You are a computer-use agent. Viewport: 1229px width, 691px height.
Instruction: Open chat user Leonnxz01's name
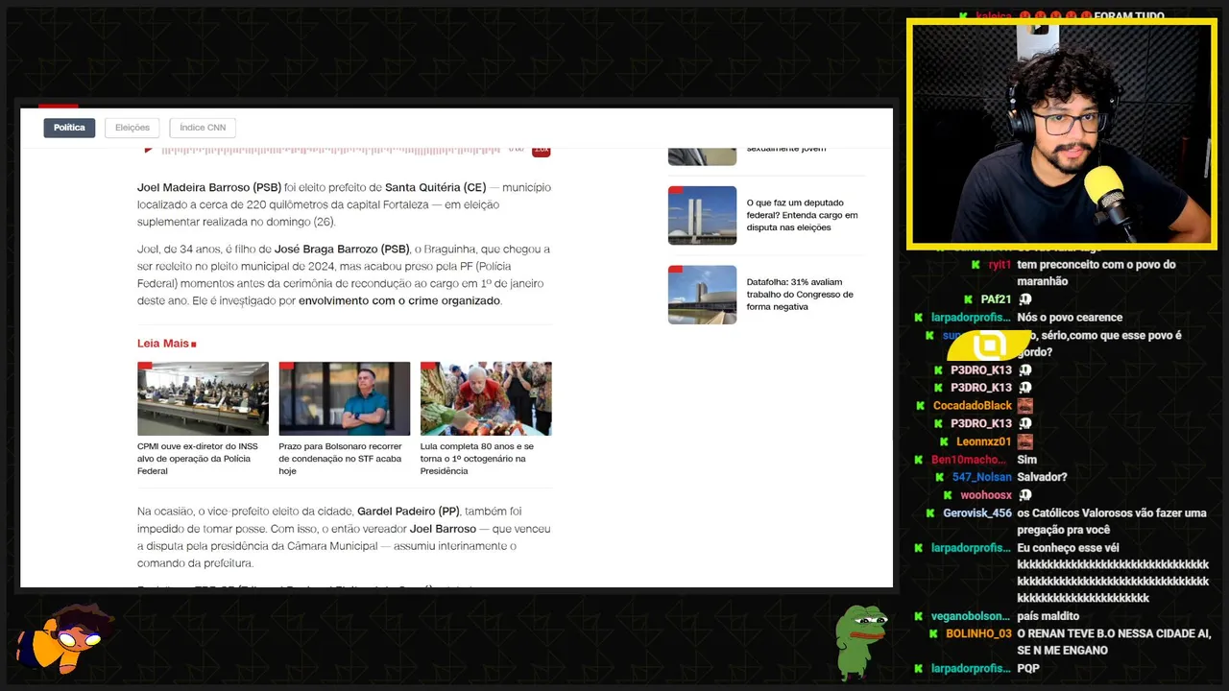(x=984, y=441)
